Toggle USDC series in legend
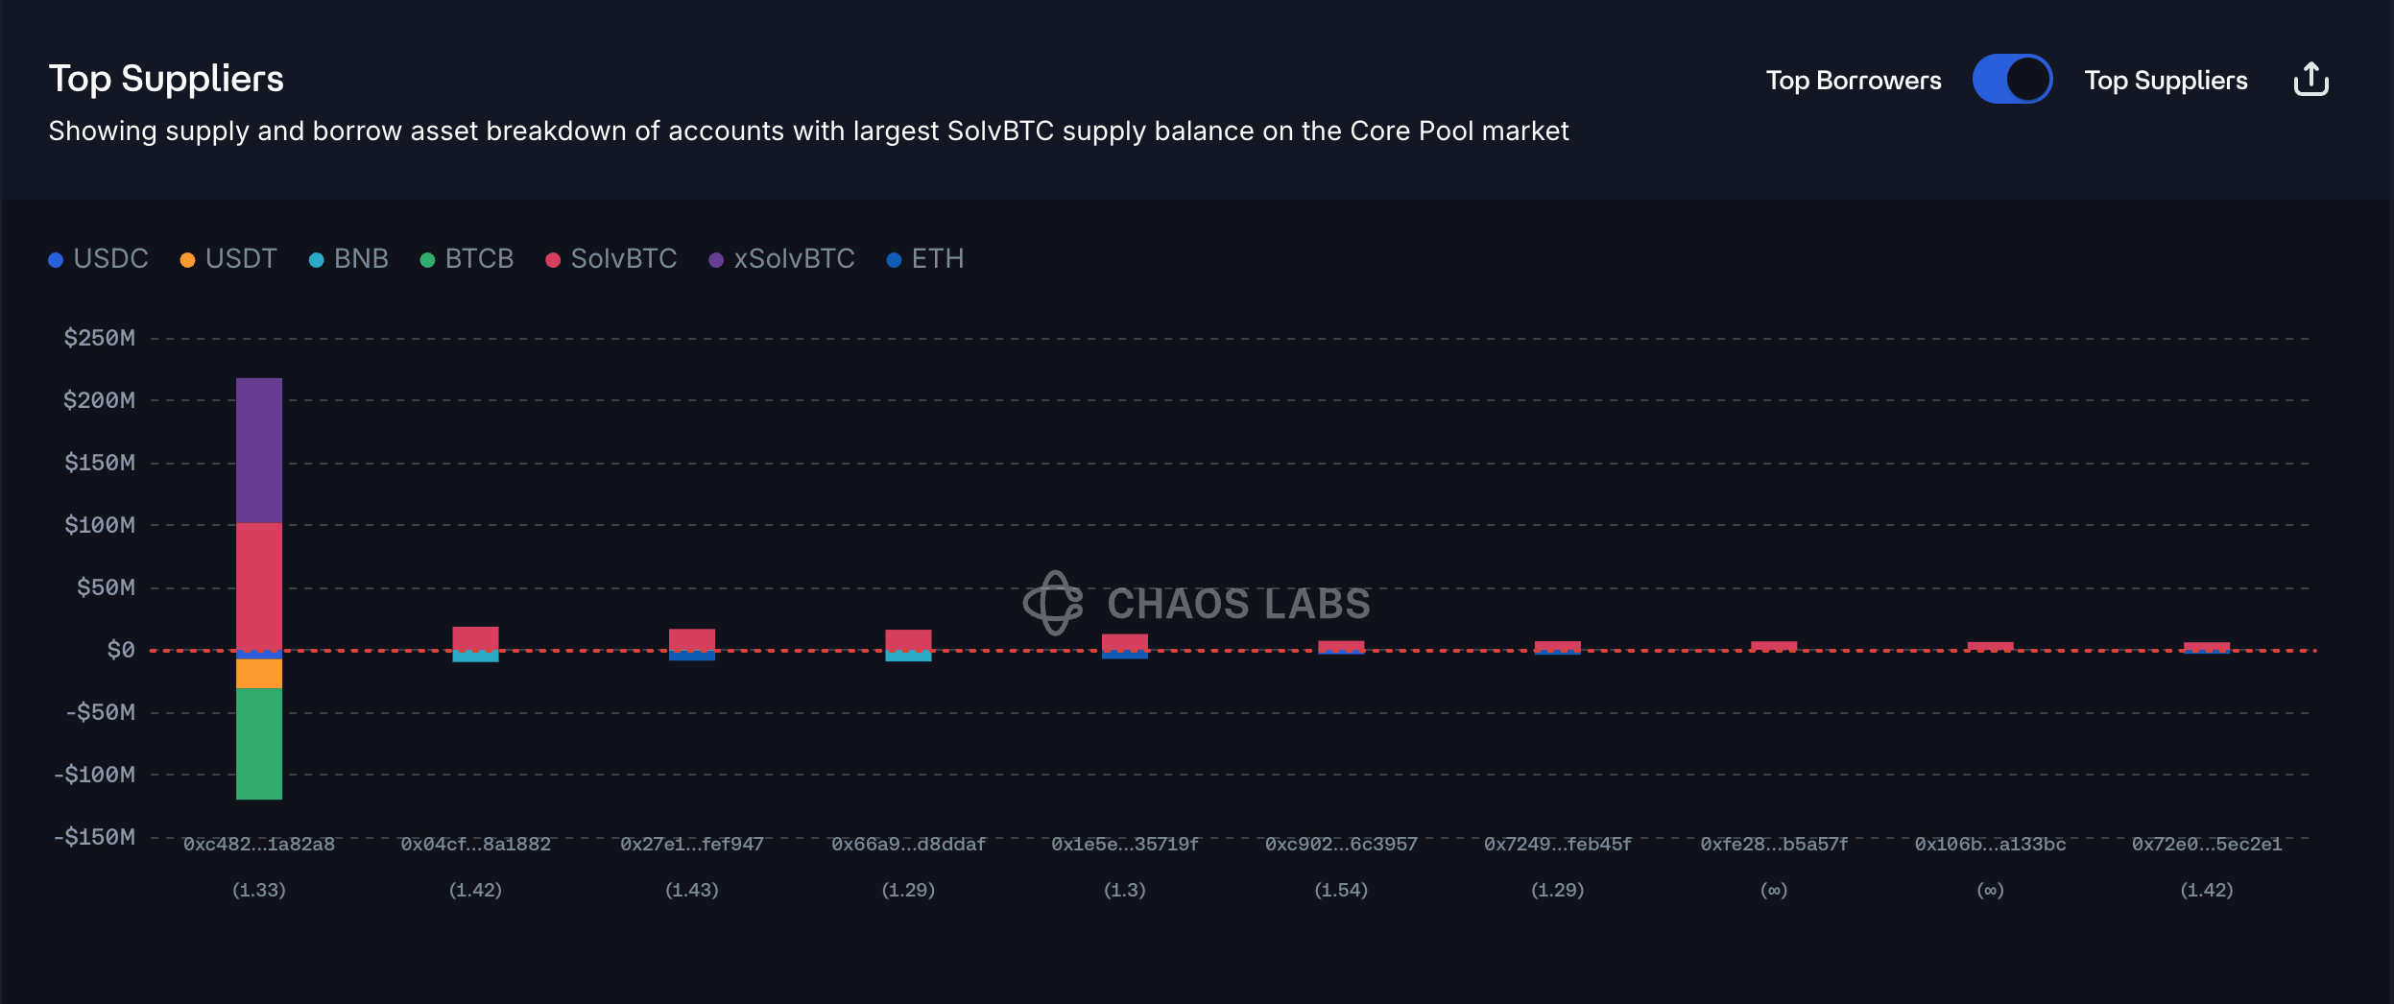Viewport: 2394px width, 1004px height. point(99,259)
